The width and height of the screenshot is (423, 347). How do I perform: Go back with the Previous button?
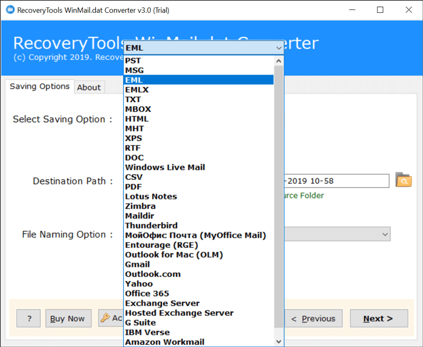tap(313, 318)
